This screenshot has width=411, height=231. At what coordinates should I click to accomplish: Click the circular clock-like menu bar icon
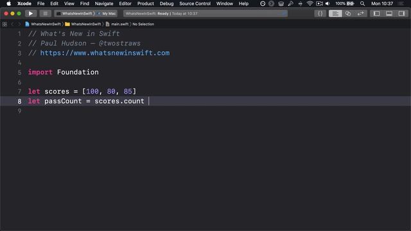(x=263, y=3)
